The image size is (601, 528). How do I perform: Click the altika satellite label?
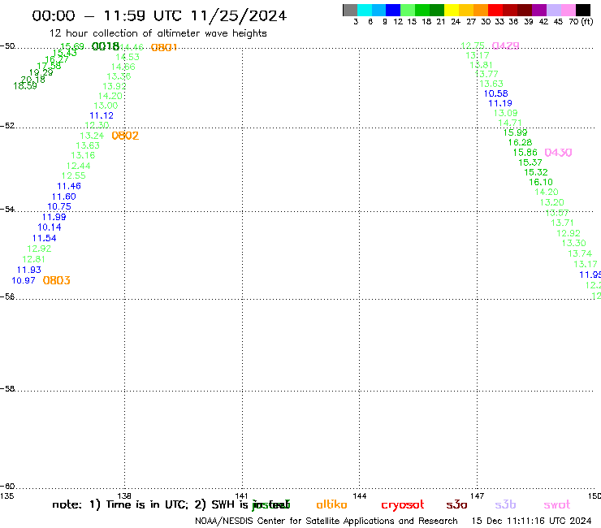pyautogui.click(x=331, y=504)
